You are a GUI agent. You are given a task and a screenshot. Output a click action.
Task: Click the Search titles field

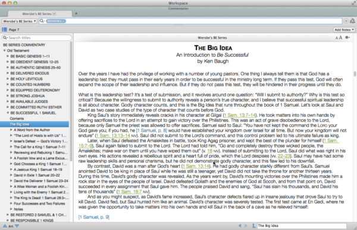[37, 38]
